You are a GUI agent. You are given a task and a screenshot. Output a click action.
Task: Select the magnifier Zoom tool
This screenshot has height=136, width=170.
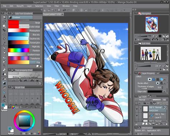pos(4,18)
